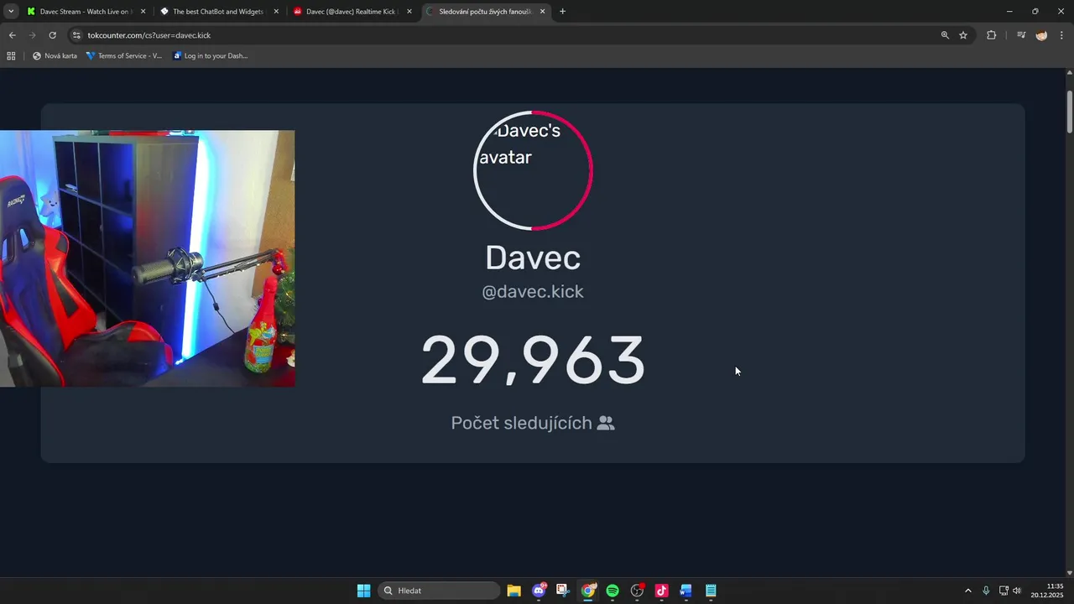Open the tab search dropdown arrow
Screen dimensions: 1074x604
[11, 12]
